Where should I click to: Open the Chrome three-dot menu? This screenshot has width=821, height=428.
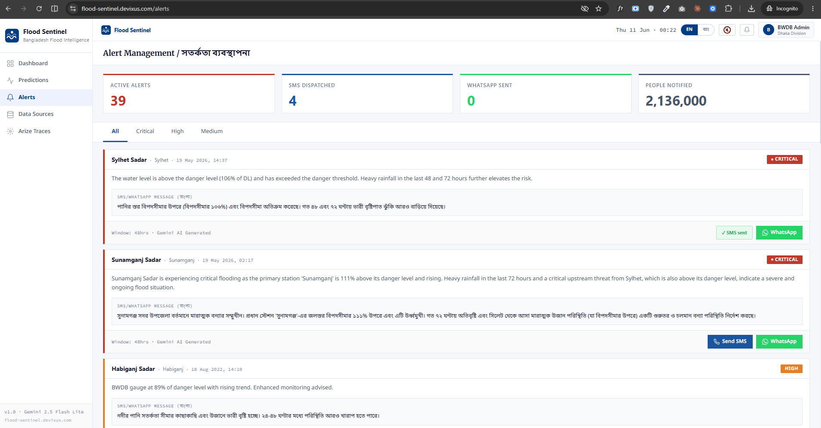point(812,9)
